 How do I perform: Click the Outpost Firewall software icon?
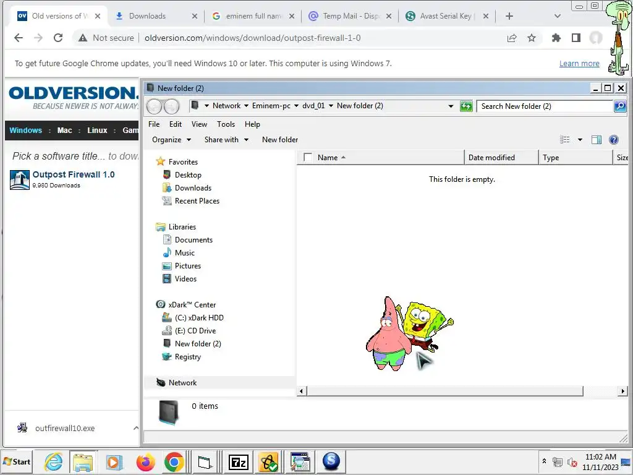coord(19,180)
